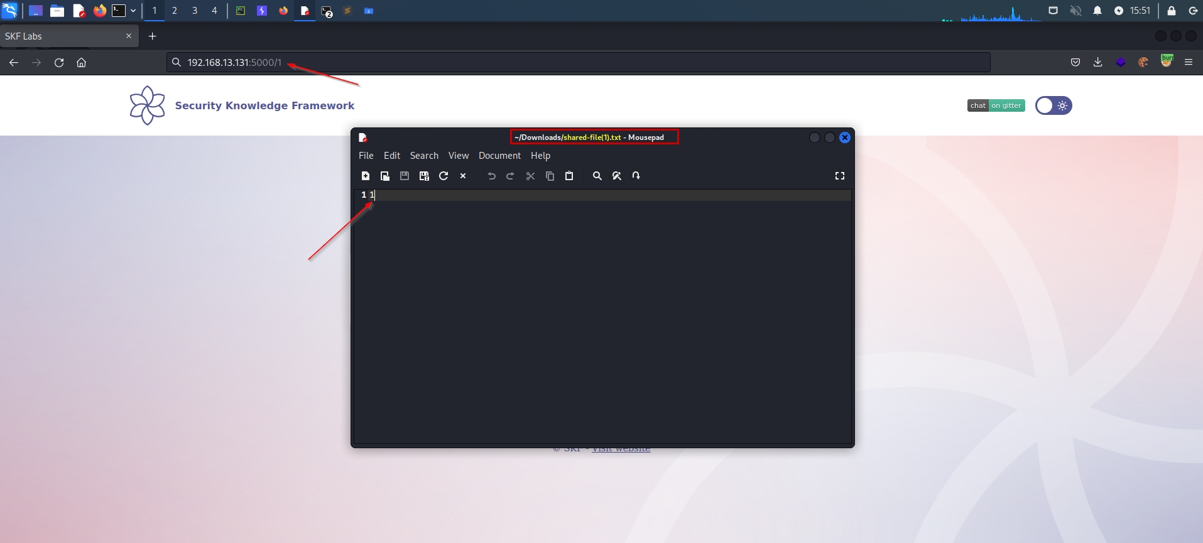Reload the file using Mousepad's reload icon
This screenshot has height=543, width=1203.
click(x=444, y=176)
